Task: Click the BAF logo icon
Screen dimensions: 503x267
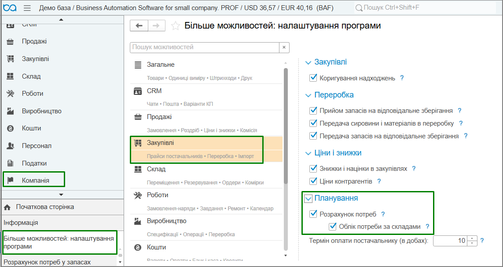Action: click(x=10, y=7)
